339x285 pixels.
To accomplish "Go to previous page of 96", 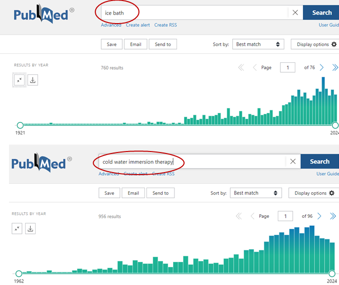I will pos(252,216).
